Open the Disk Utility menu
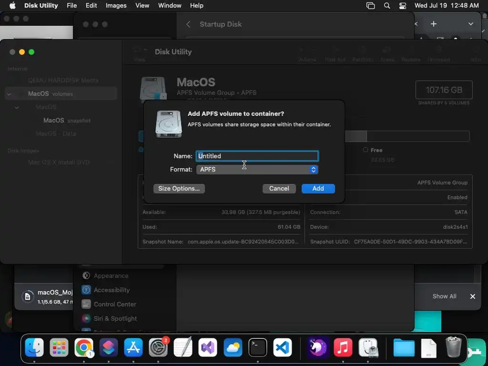The height and width of the screenshot is (366, 488). point(41,5)
